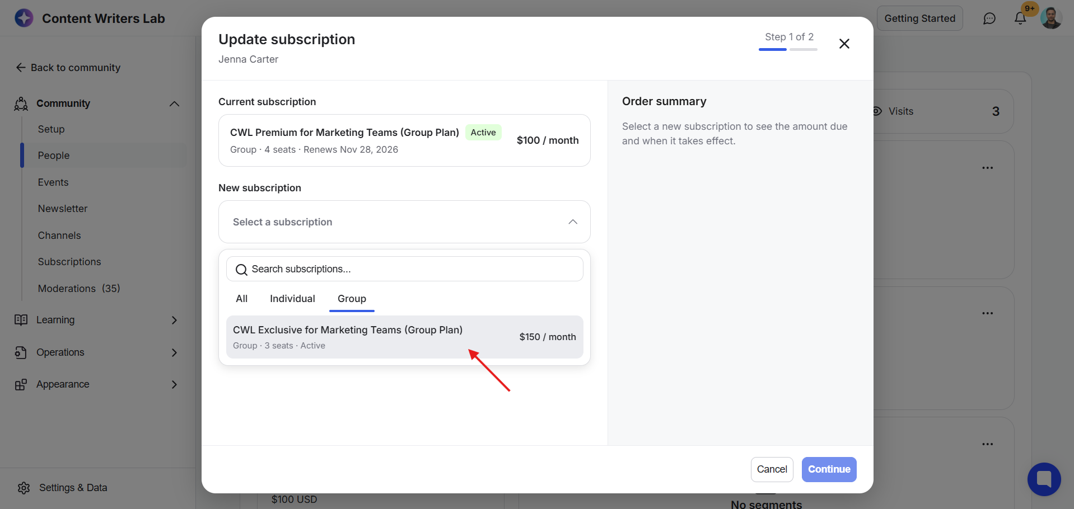The width and height of the screenshot is (1074, 509).
Task: Select the Group subscriptions tab
Action: click(352, 299)
